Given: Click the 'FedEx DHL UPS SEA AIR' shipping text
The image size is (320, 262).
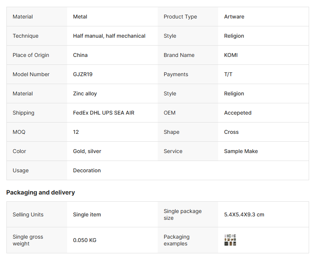Looking at the screenshot, I should tap(103, 113).
